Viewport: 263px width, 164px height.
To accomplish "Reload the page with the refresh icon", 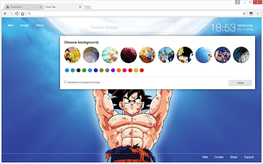I will pos(17,14).
